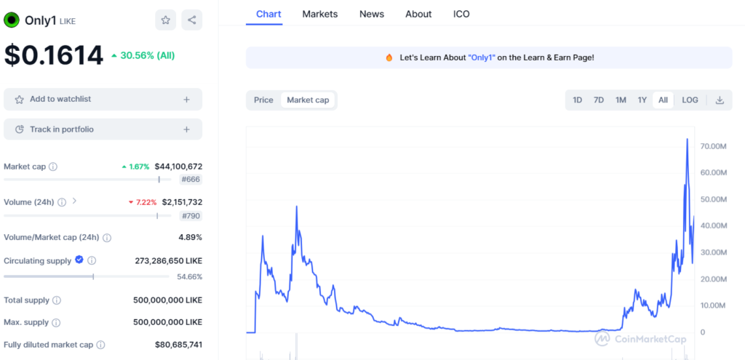Image resolution: width=745 pixels, height=360 pixels.
Task: Switch to the News tab
Action: 372,14
